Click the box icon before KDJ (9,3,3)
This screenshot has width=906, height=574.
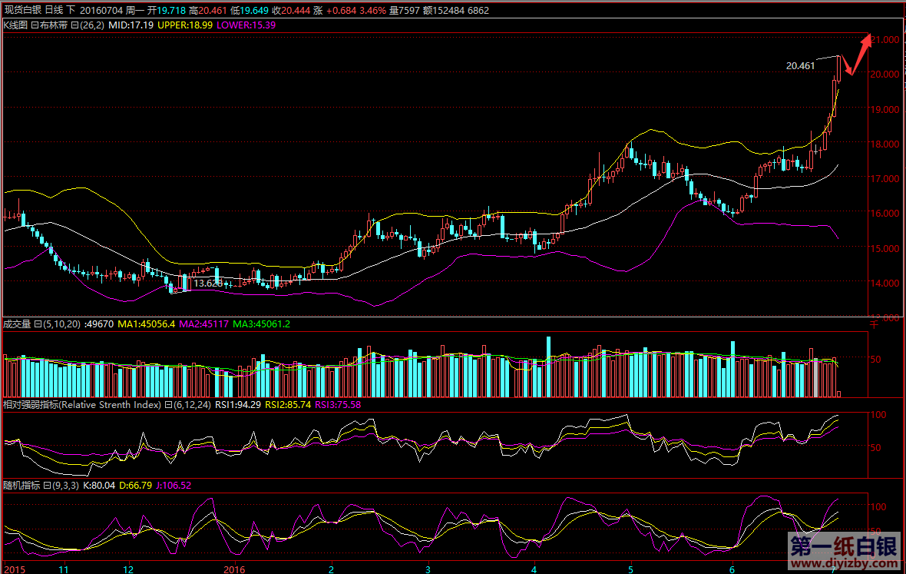(46, 486)
